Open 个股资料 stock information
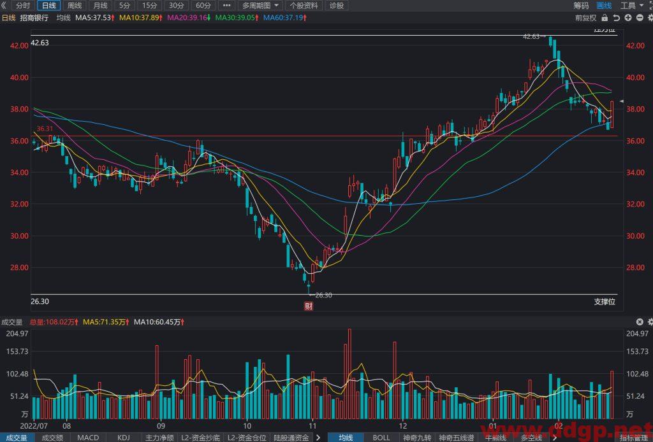 point(304,5)
